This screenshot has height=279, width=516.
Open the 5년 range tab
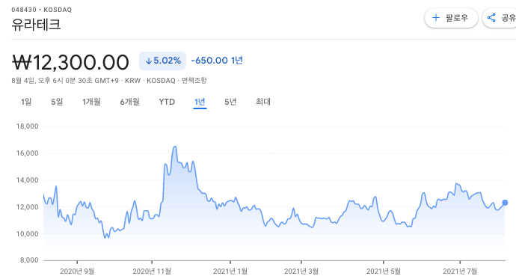pyautogui.click(x=230, y=102)
